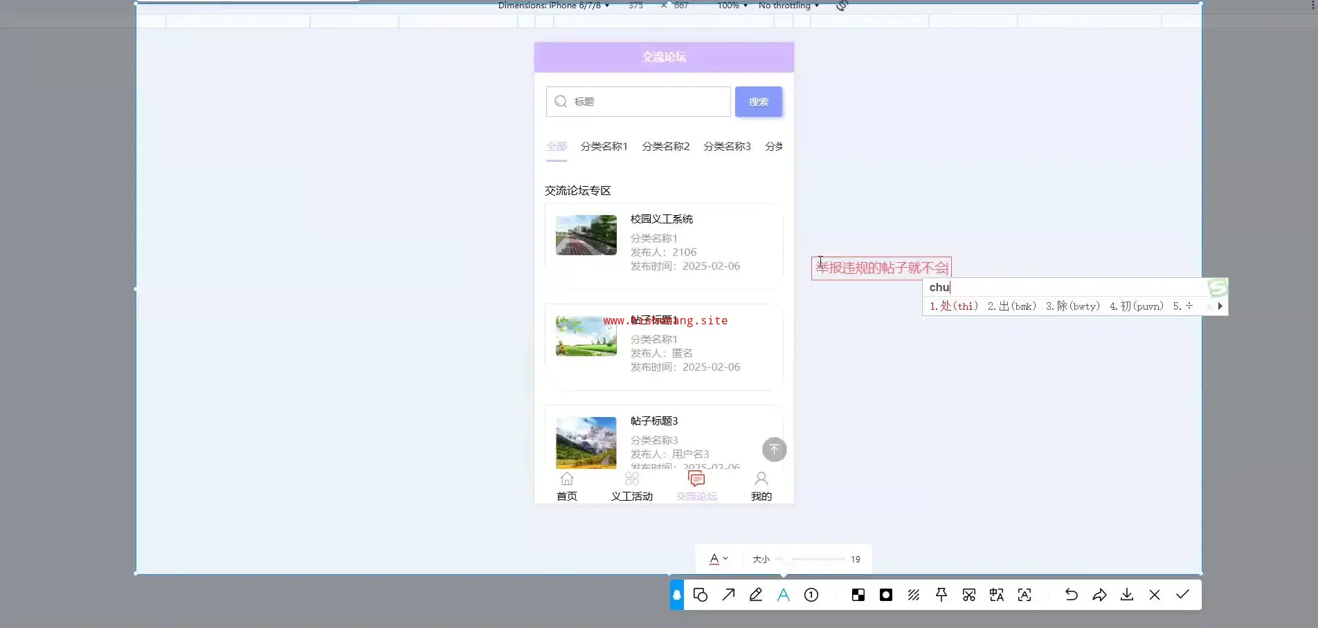1318x628 pixels.
Task: Confirm the screenshot with the checkmark
Action: coord(1182,595)
